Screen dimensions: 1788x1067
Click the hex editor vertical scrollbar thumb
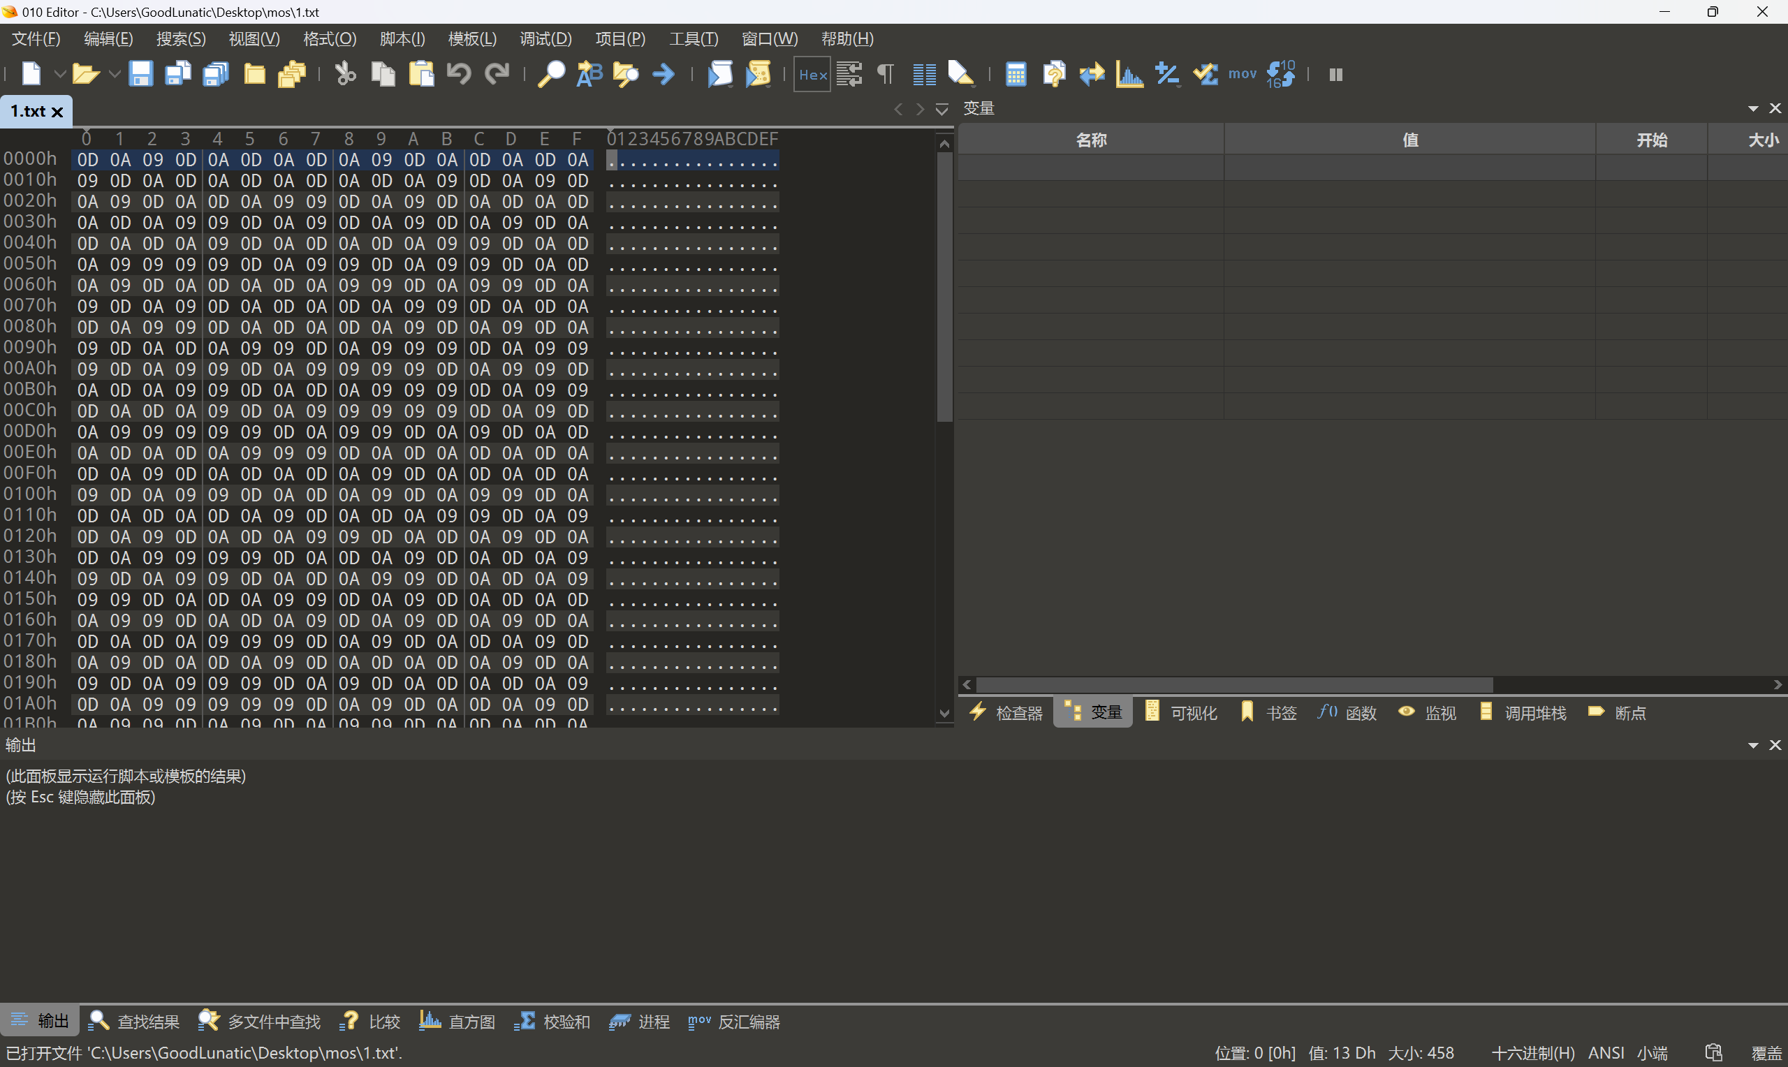(x=945, y=286)
